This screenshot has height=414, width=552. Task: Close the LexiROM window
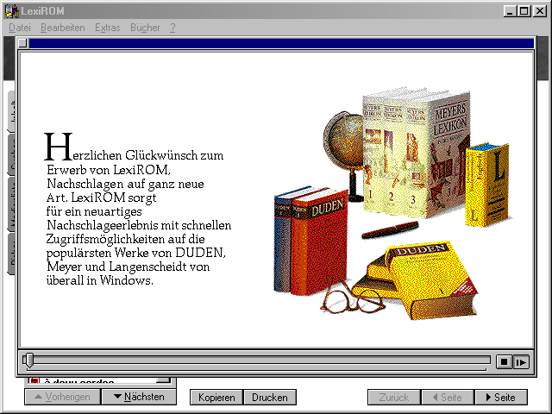pyautogui.click(x=539, y=11)
